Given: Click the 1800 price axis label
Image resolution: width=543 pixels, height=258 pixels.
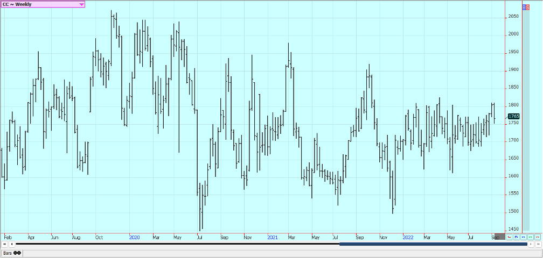Looking at the screenshot, I should click(x=513, y=105).
